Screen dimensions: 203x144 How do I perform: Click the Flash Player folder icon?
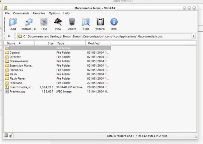tap(7, 78)
